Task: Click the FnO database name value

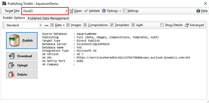Action: point(79,47)
